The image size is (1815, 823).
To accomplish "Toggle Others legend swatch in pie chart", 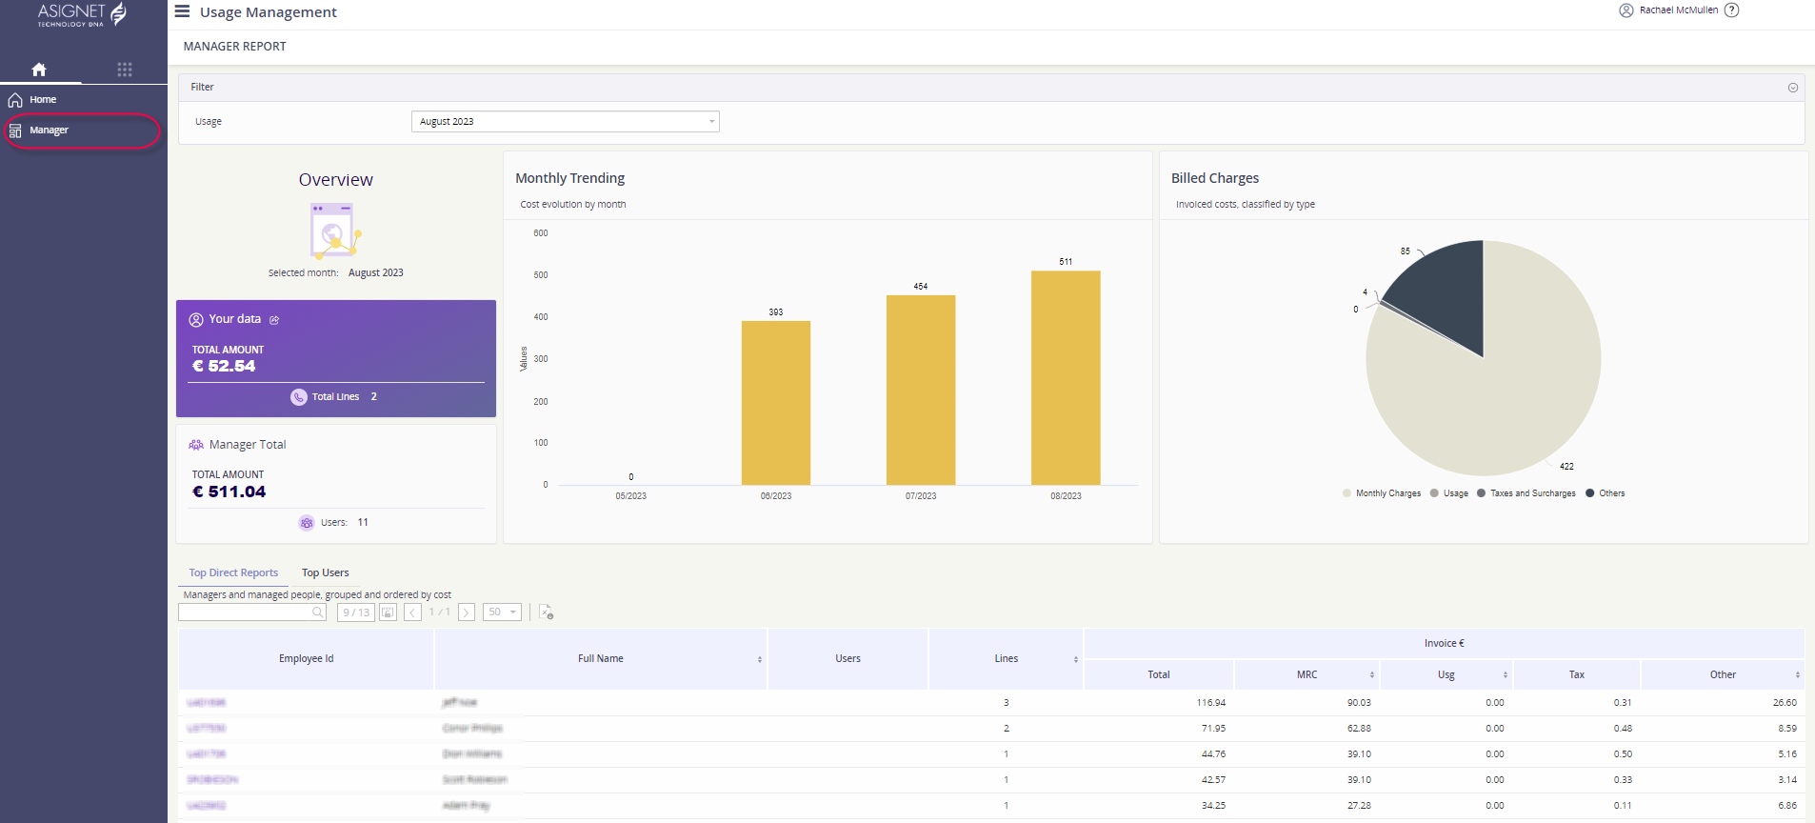I will point(1590,493).
